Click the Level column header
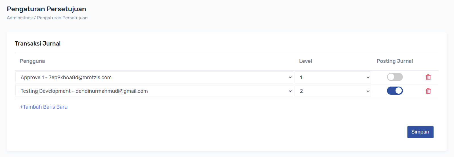The height and width of the screenshot is (157, 454). tap(306, 61)
